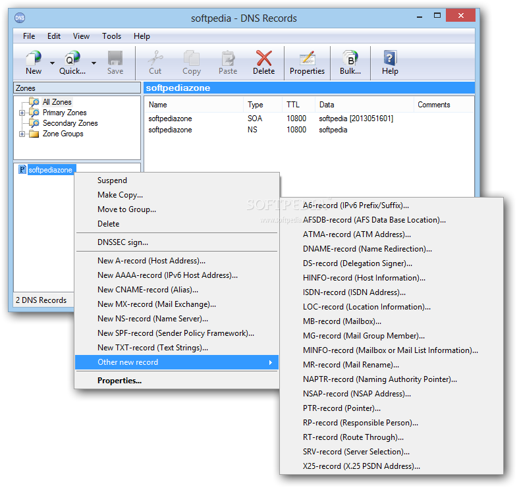Select MINFO-record (Mailbox or Mail List Information)...
The height and width of the screenshot is (488, 517).
click(x=391, y=350)
